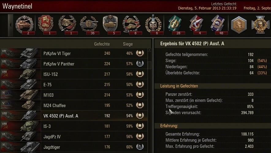The width and height of the screenshot is (271, 153).
Task: Click the purple ribbon medal with count 48
Action: coord(218,24)
